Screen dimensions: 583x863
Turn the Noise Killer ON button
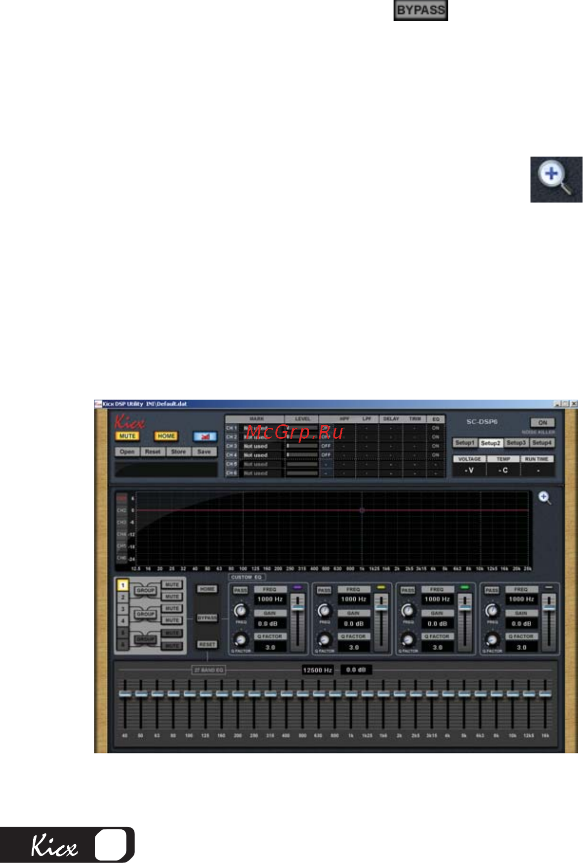(542, 422)
